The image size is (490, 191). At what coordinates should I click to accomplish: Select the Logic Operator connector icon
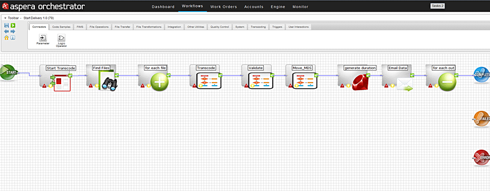[x=61, y=38]
